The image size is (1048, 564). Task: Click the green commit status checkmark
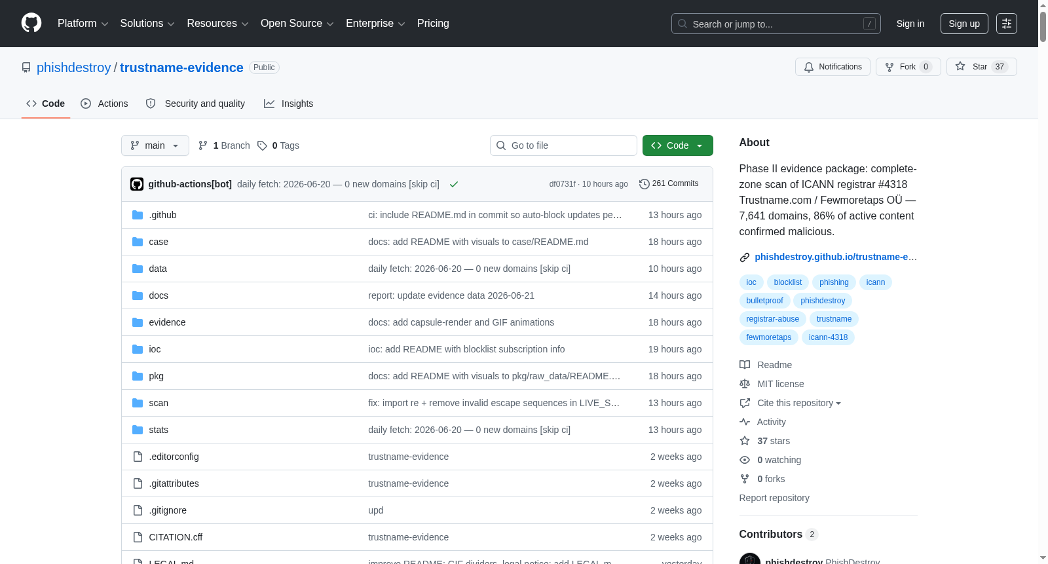coord(454,184)
